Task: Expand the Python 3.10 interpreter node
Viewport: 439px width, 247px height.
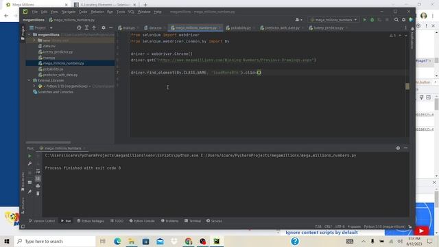Action: [x=34, y=86]
